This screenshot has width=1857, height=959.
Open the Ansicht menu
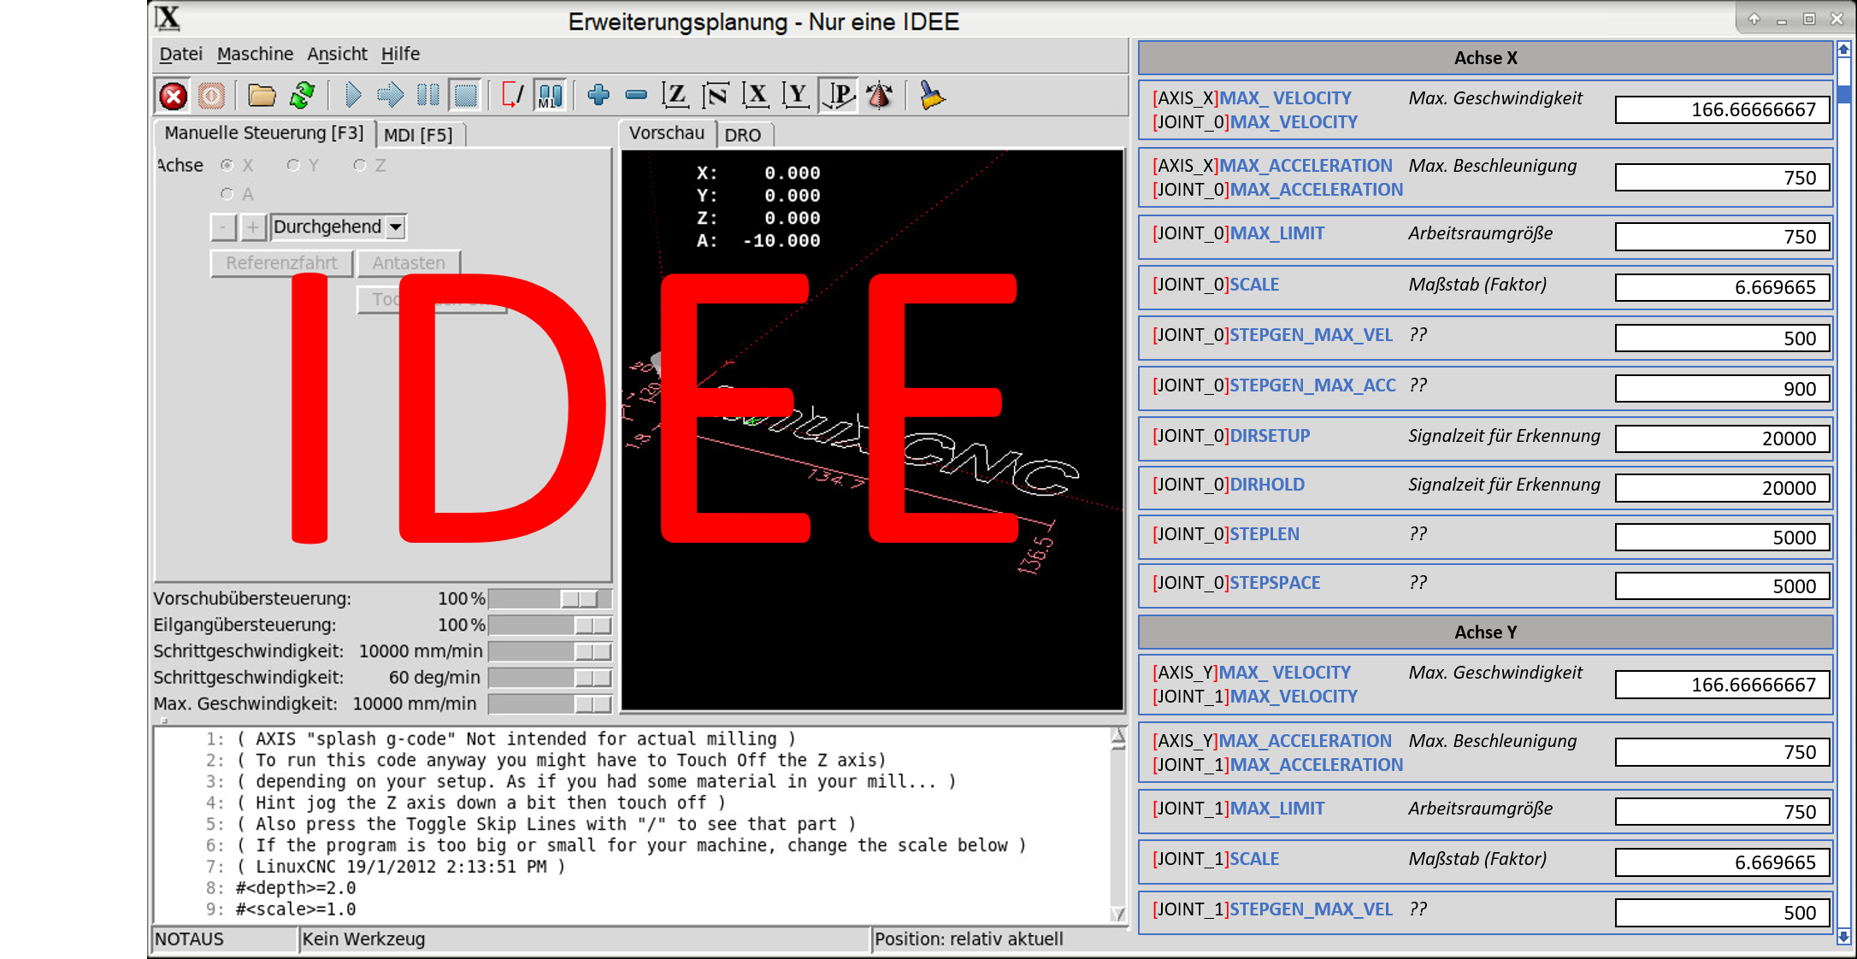337,54
